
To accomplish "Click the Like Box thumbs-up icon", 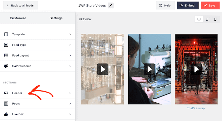I will (x=6, y=114).
